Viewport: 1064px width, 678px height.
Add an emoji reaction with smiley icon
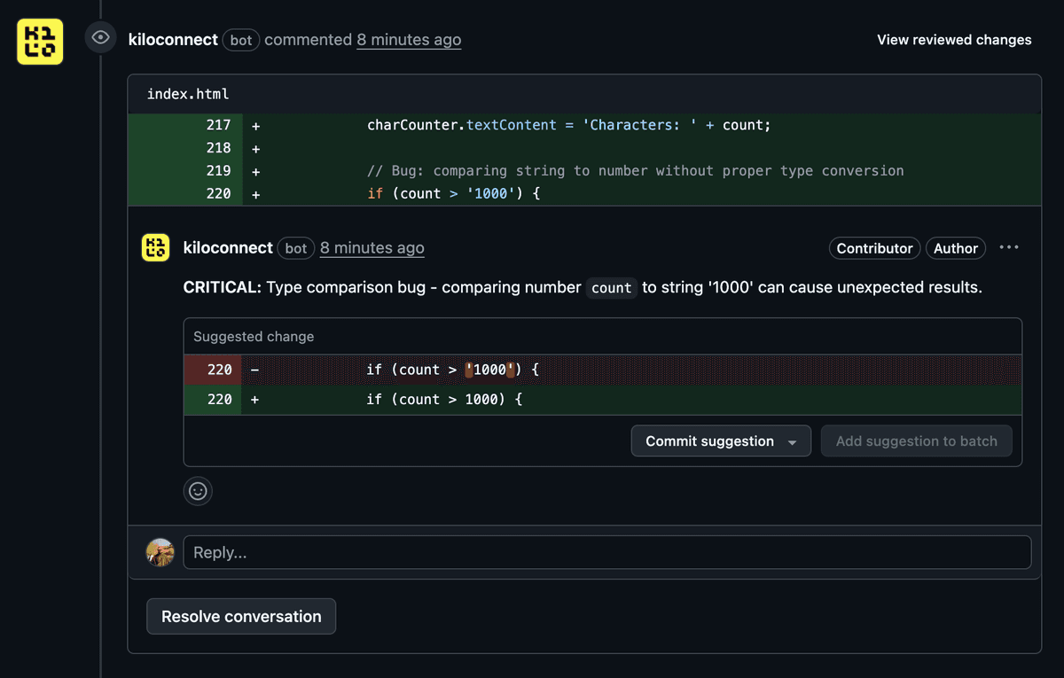(x=199, y=490)
